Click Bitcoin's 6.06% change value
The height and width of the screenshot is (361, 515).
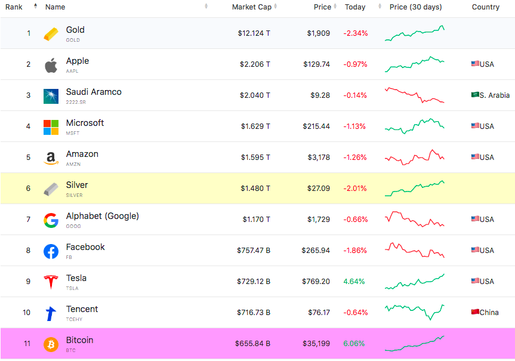click(354, 344)
